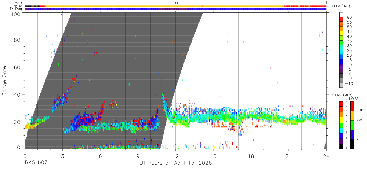Click the '−5' label on the elevation scale

pos(349,79)
